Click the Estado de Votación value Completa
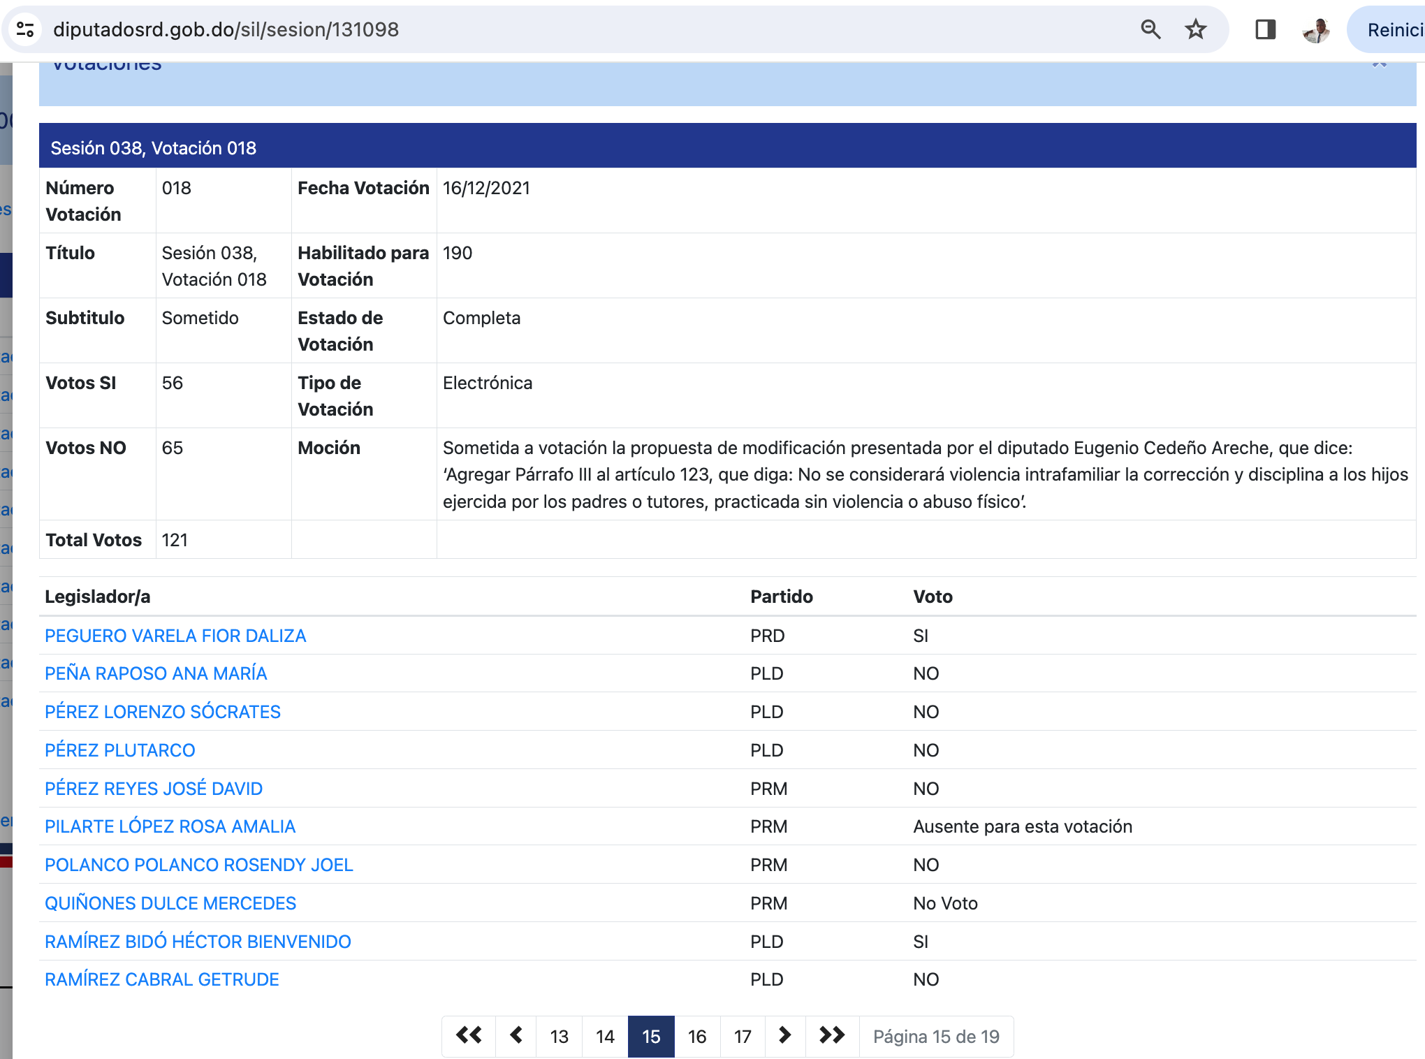The height and width of the screenshot is (1059, 1425). [x=482, y=318]
